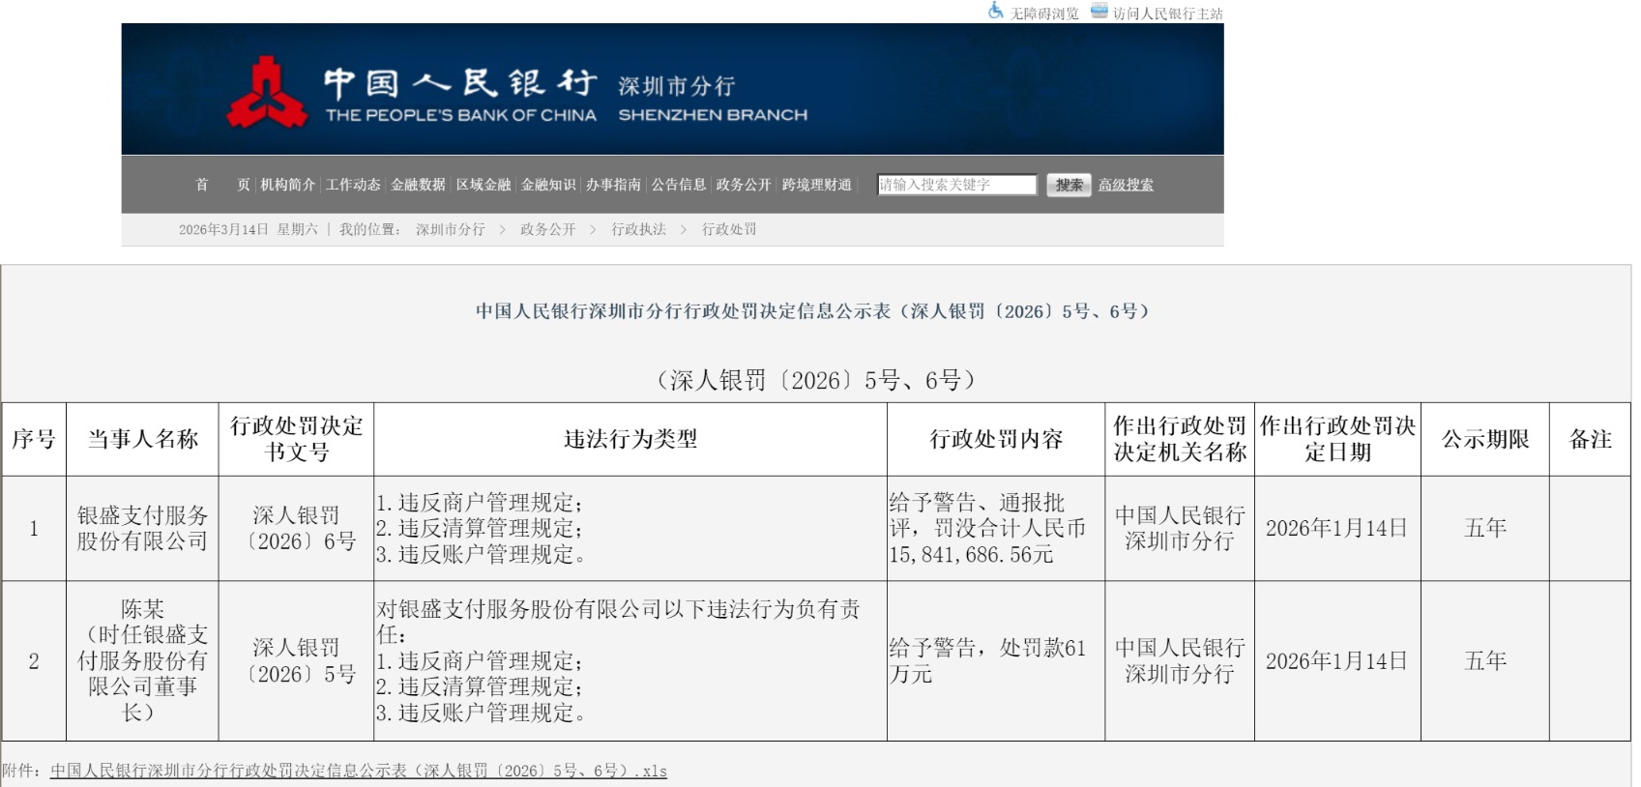Click 行政执法 in the breadcrumb trail
Image resolution: width=1641 pixels, height=787 pixels.
(x=638, y=229)
